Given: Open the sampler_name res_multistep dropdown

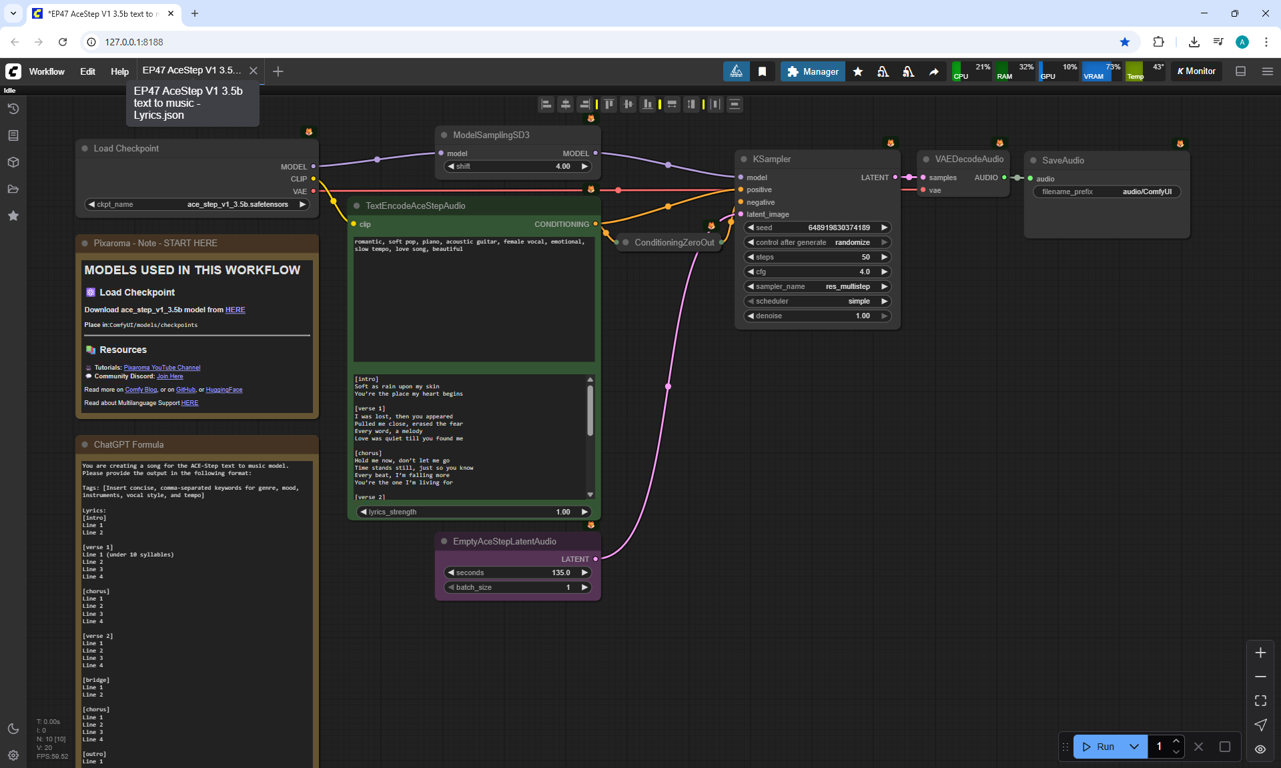Looking at the screenshot, I should [818, 286].
